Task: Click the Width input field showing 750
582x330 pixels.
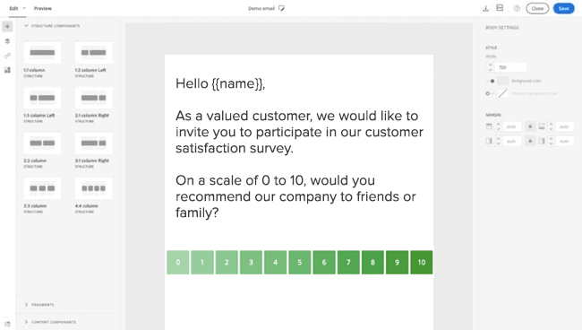Action: coord(510,67)
